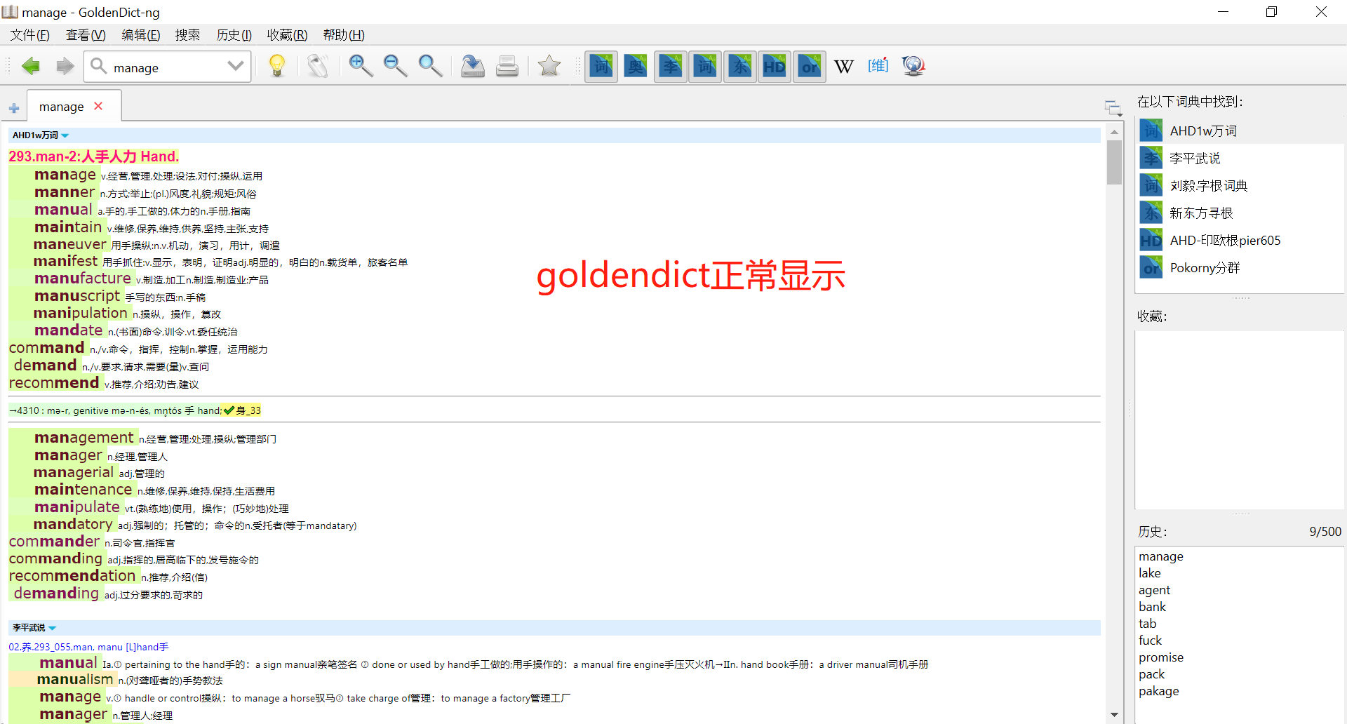This screenshot has width=1347, height=724.
Task: Click the new tab plus button
Action: click(14, 108)
